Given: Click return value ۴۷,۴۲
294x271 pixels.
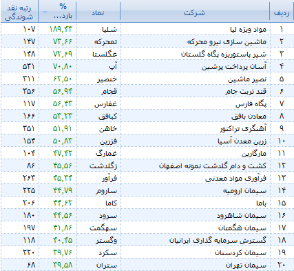Looking at the screenshot, I should pos(63,153).
